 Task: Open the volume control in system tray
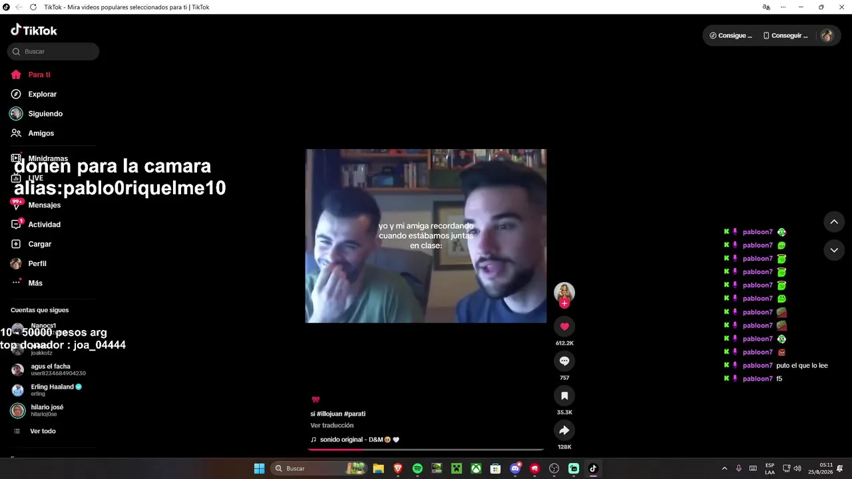pyautogui.click(x=797, y=468)
